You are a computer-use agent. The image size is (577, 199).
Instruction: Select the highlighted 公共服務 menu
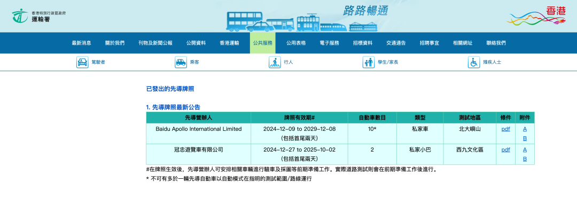262,43
